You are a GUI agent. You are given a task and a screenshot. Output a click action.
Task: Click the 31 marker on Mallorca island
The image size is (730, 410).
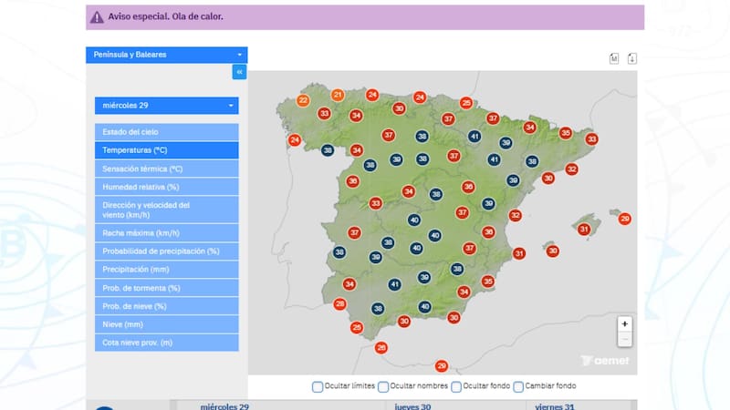[584, 230]
